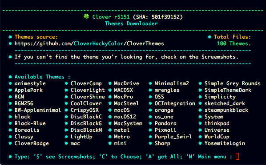
Task: Select the Universe theme name
Action: (217, 130)
